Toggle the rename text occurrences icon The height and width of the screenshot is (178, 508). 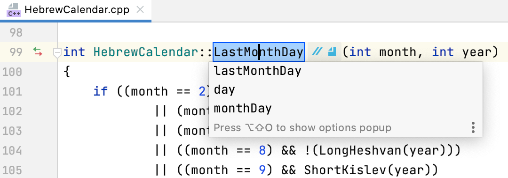[332, 52]
